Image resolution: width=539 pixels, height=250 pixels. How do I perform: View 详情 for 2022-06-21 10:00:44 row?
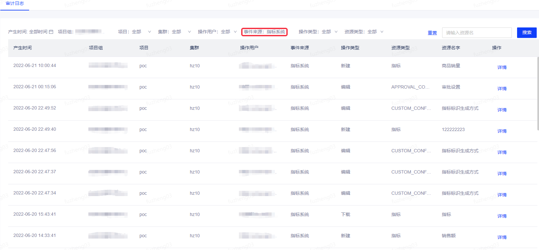click(x=502, y=67)
